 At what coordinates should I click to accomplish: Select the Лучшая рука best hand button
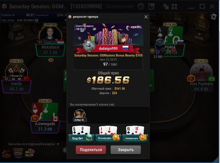(x=108, y=138)
